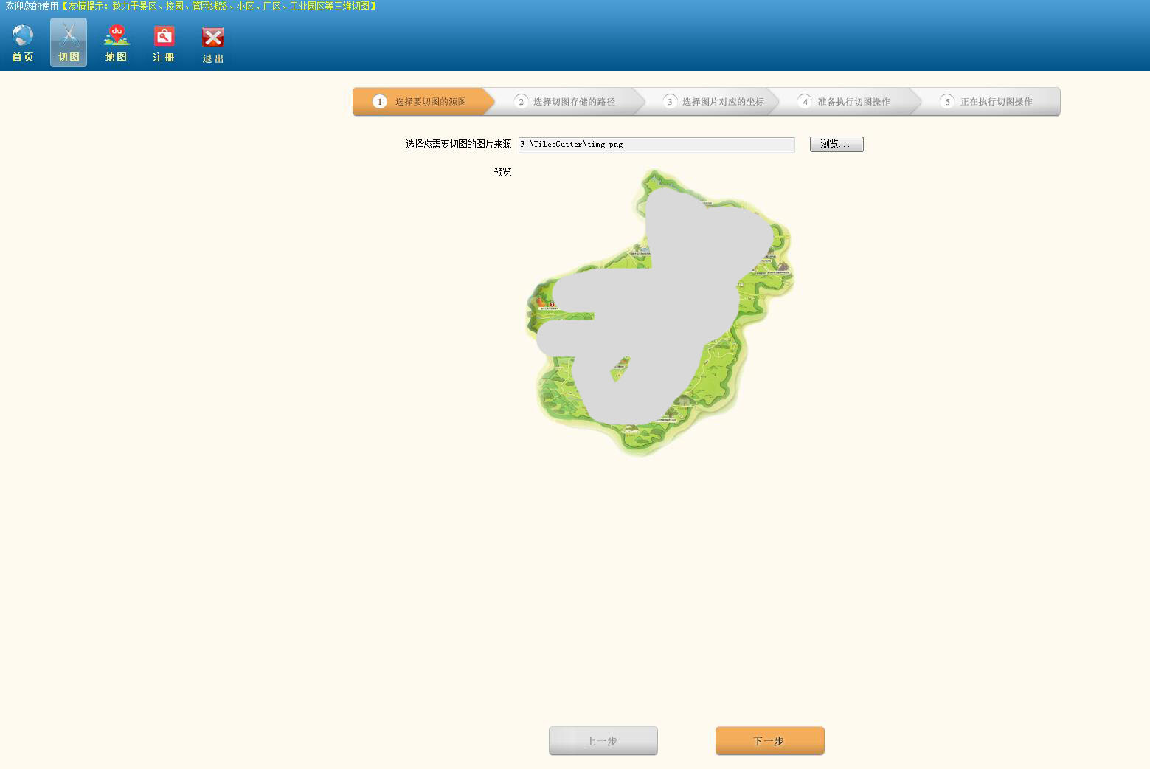The height and width of the screenshot is (769, 1150).
Task: Click the numbered circle 3 badge
Action: [x=670, y=102]
